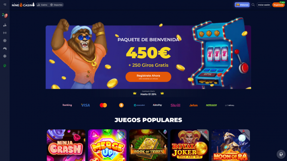Click the Iniciar sesión button
287x161 pixels.
tap(264, 5)
